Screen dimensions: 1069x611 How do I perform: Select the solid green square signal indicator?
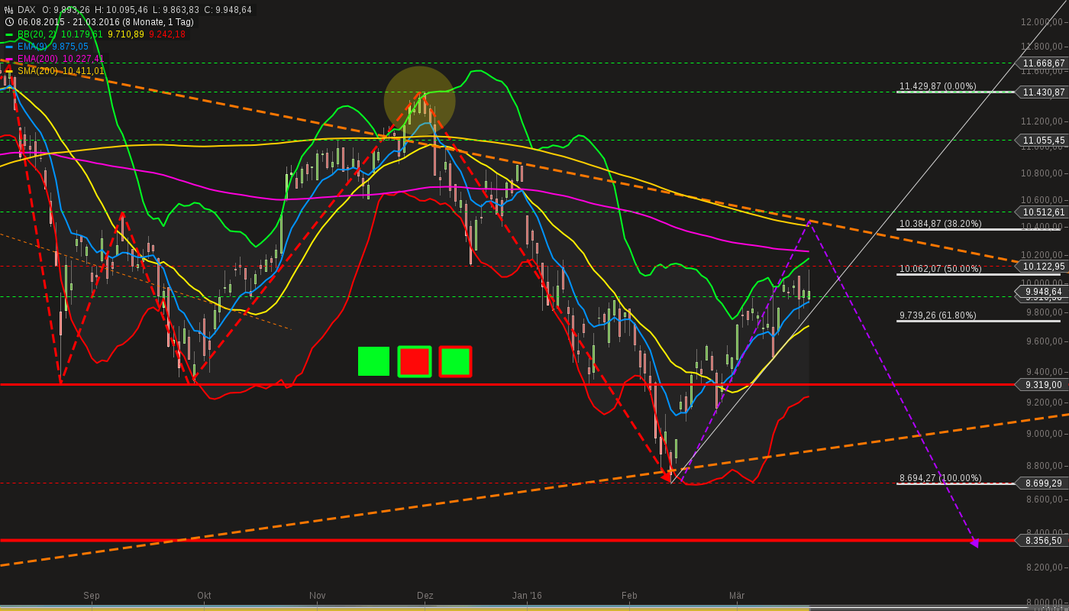[x=373, y=361]
